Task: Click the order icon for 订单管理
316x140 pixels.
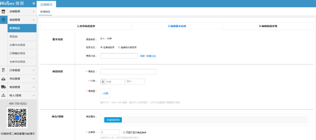Action: coord(3,70)
